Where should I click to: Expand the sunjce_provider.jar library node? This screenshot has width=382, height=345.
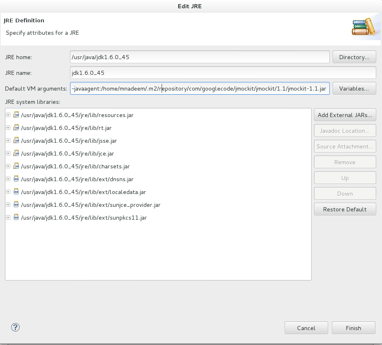click(x=8, y=205)
